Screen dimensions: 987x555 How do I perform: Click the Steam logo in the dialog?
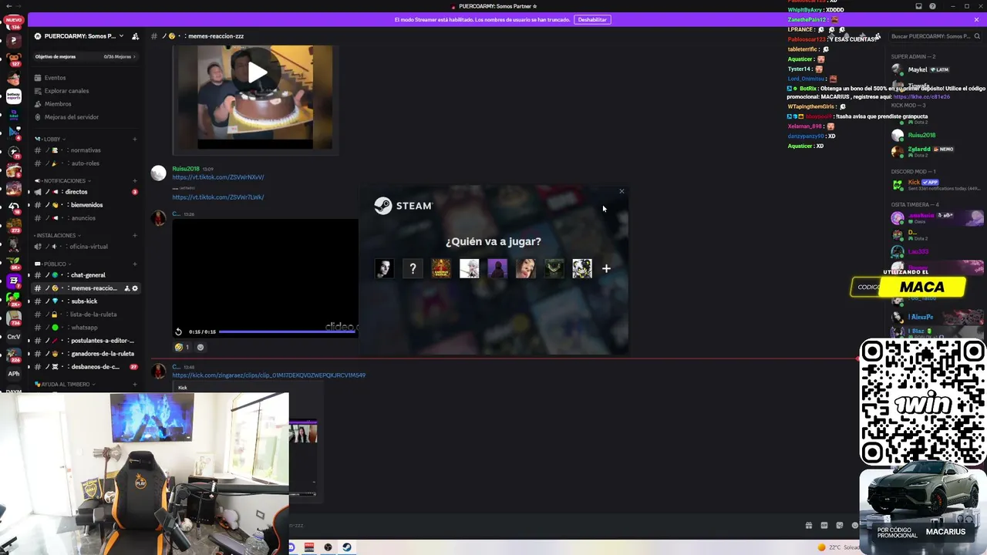403,206
